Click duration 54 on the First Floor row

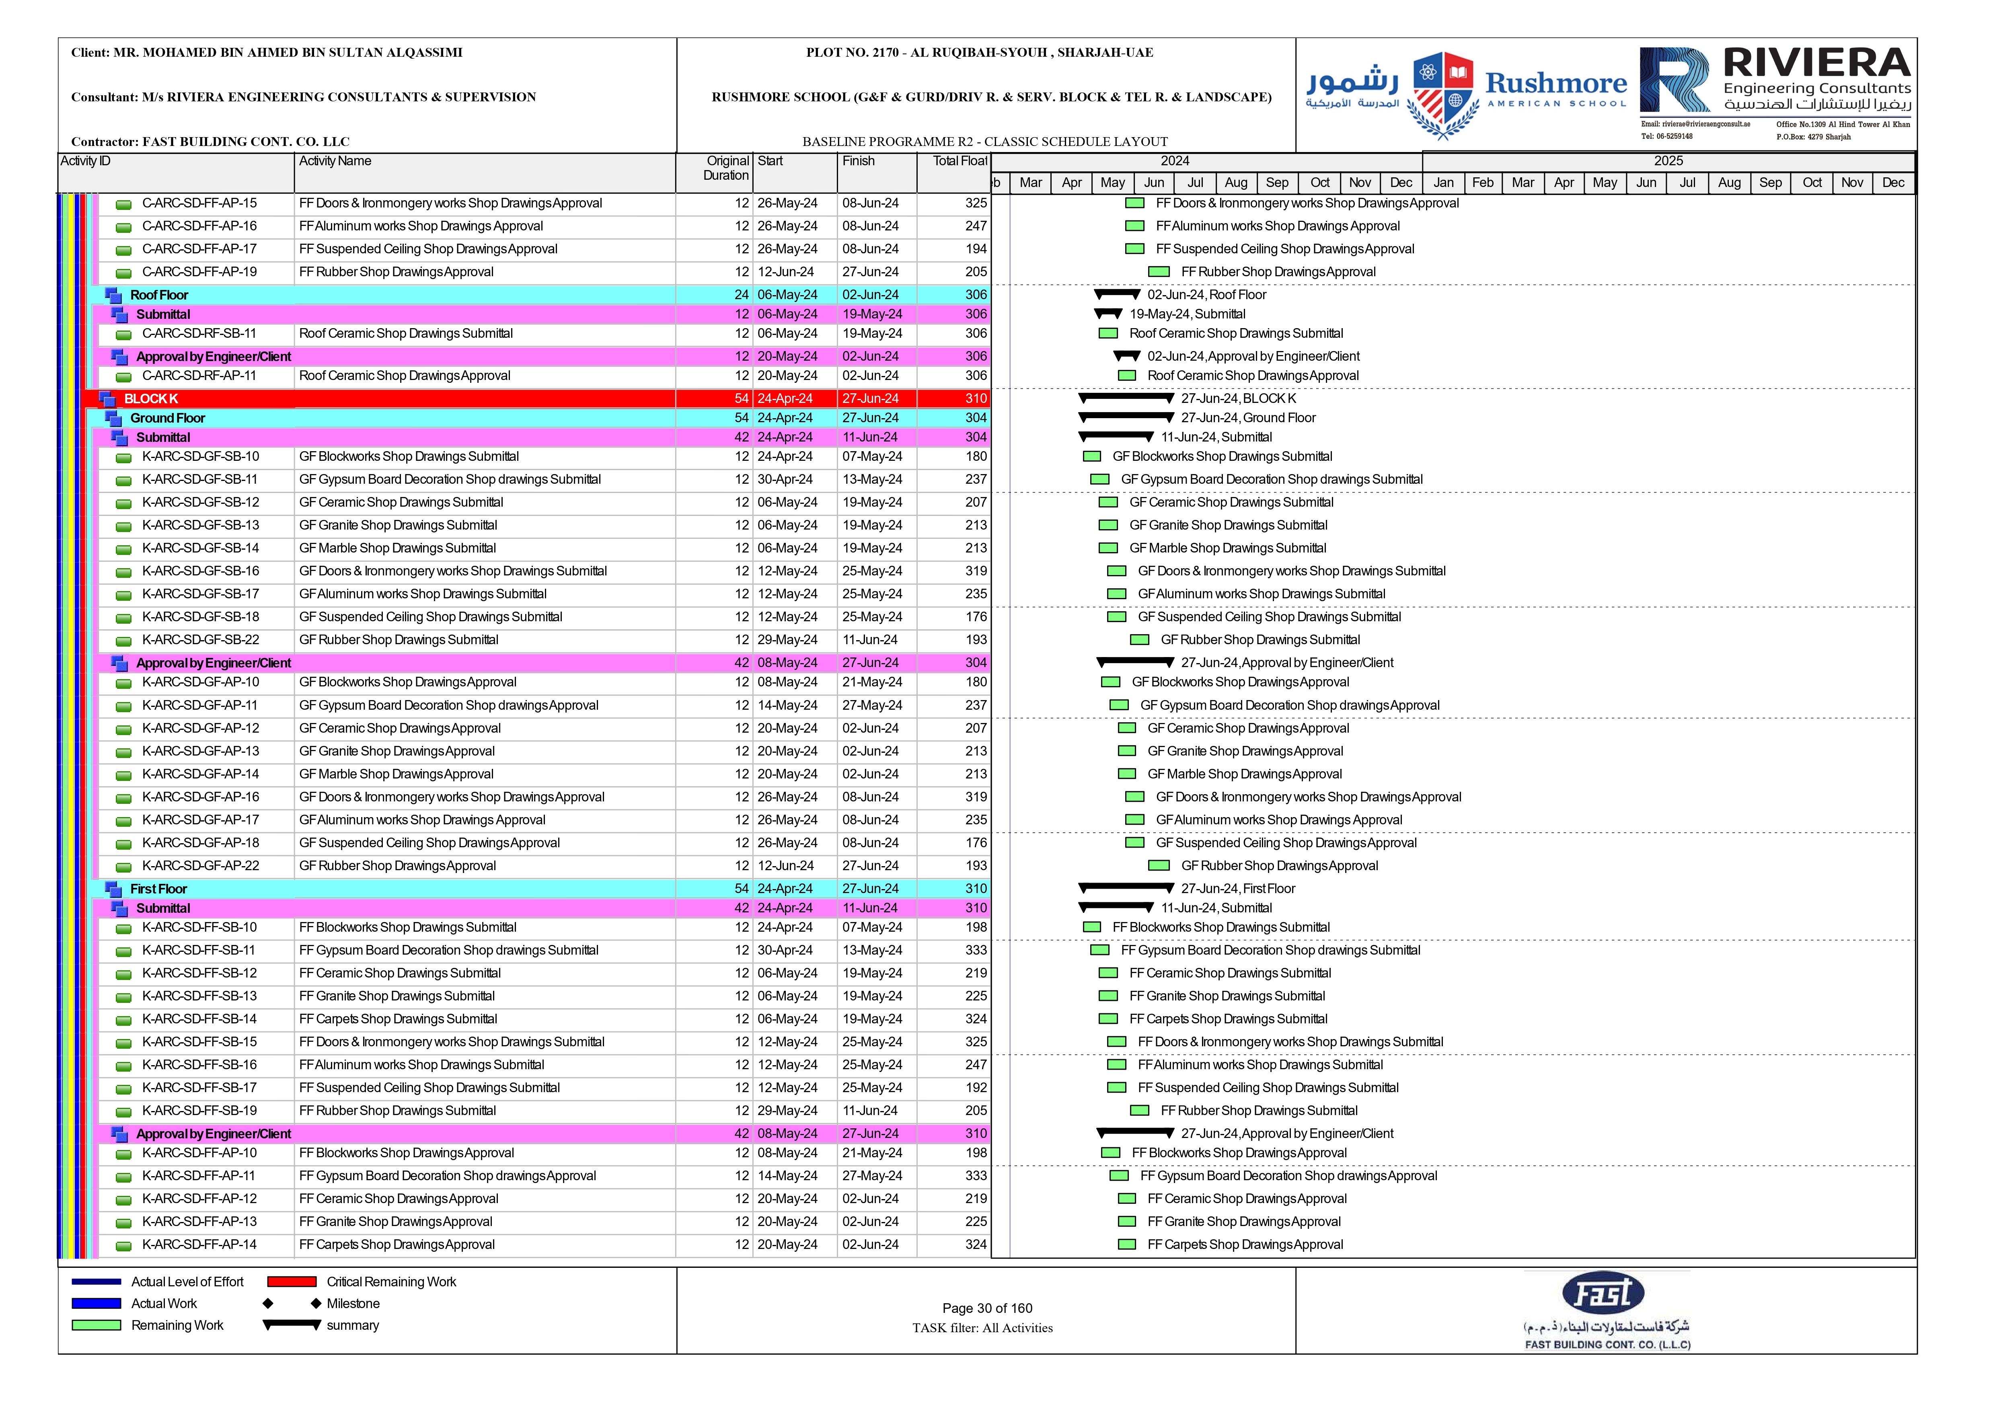pos(741,889)
